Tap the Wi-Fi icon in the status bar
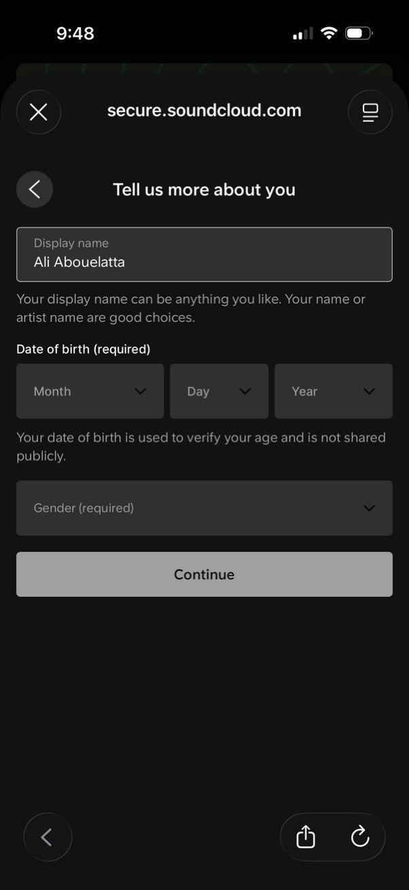 [329, 33]
